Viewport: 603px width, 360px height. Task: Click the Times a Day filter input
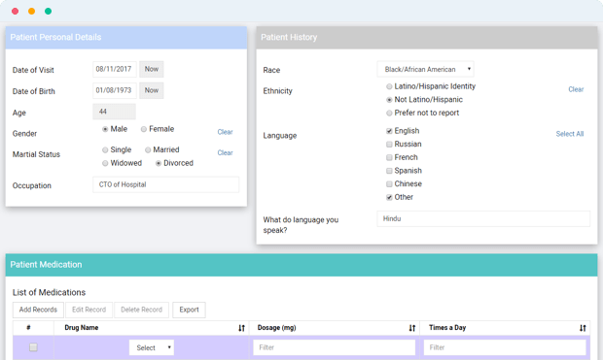pos(505,347)
